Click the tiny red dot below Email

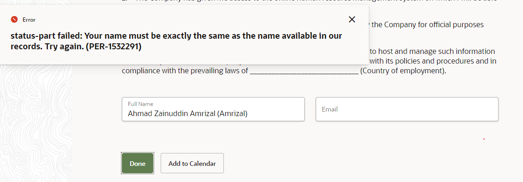(x=484, y=139)
